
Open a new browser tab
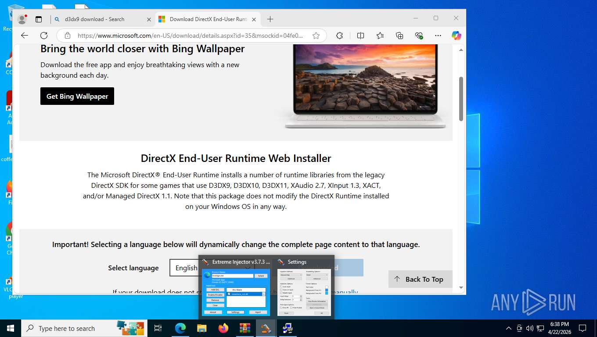click(270, 19)
